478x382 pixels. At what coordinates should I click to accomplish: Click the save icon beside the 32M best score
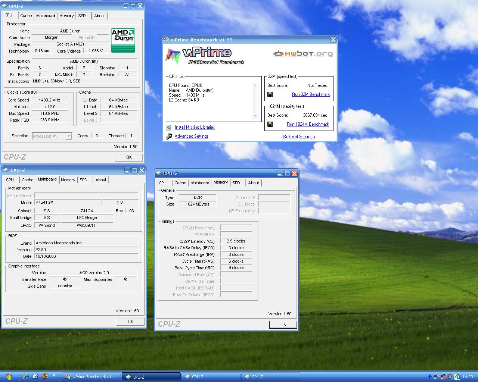pyautogui.click(x=270, y=95)
